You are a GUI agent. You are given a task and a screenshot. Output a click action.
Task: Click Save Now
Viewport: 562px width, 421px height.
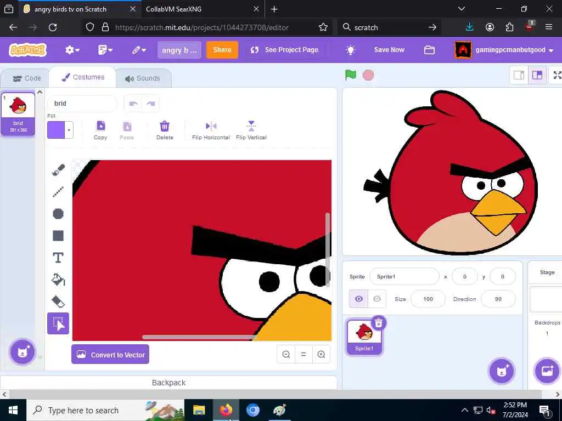click(389, 50)
